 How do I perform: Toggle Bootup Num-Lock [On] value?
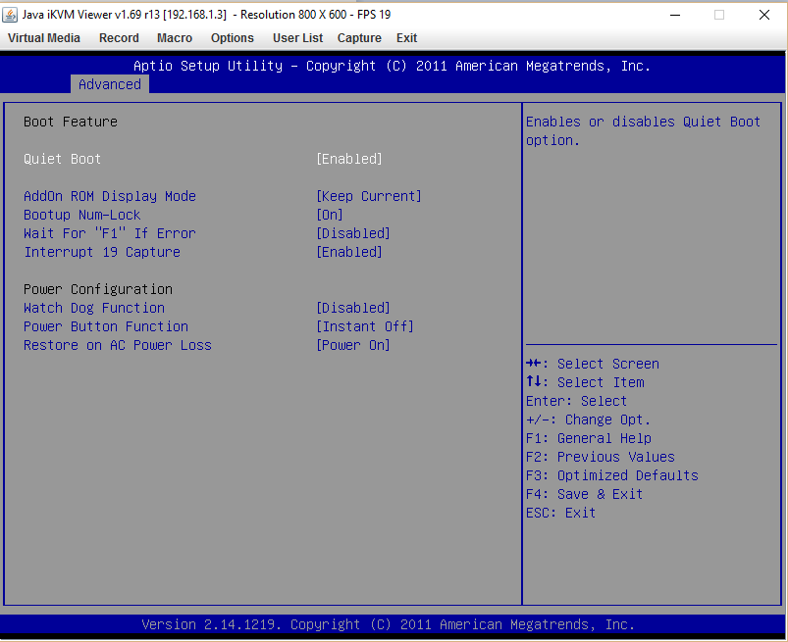[x=330, y=215]
